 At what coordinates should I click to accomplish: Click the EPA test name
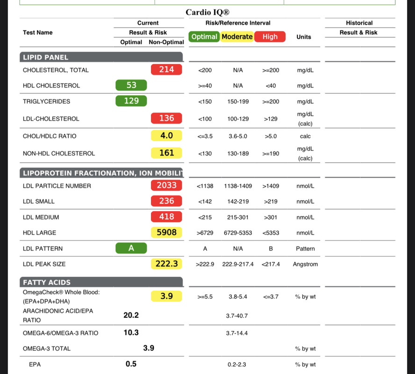[x=35, y=365]
